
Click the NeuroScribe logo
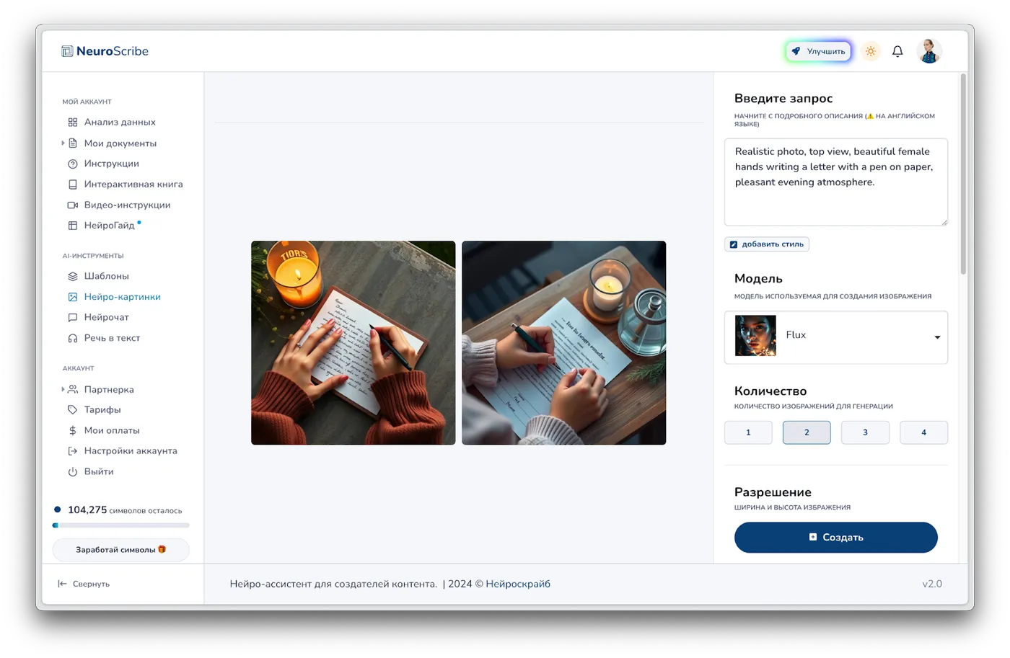click(105, 51)
